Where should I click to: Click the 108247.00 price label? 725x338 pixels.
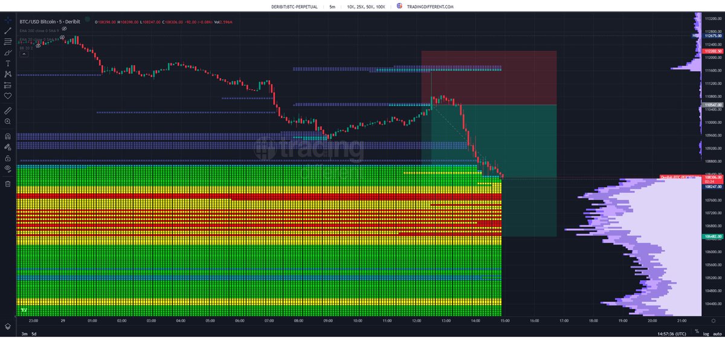pos(712,187)
